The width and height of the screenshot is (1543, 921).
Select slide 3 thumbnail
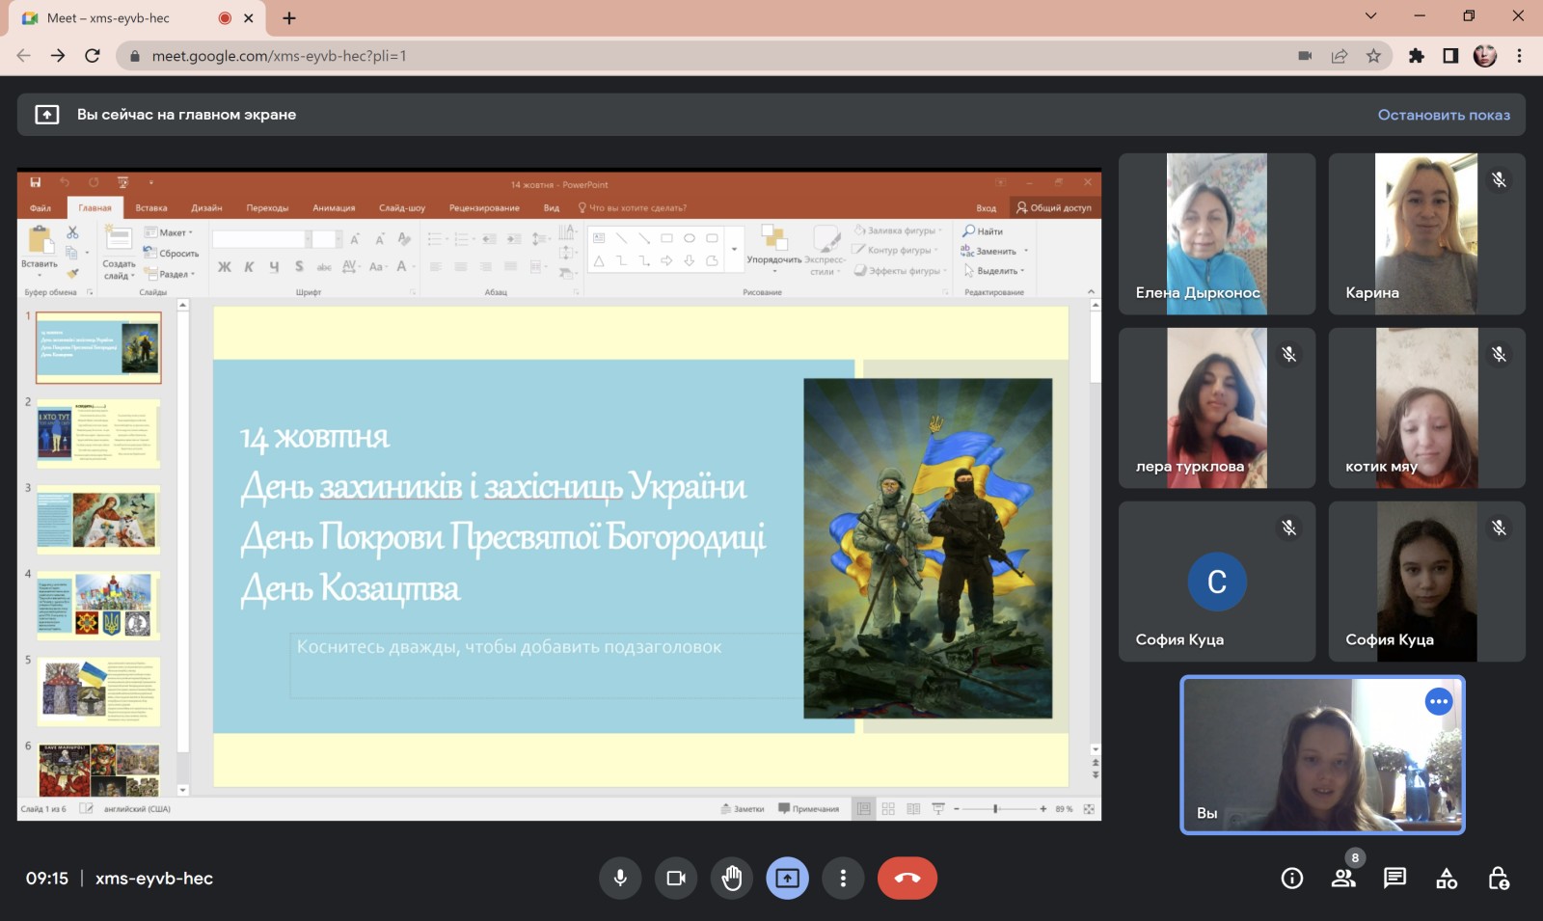[x=98, y=520]
